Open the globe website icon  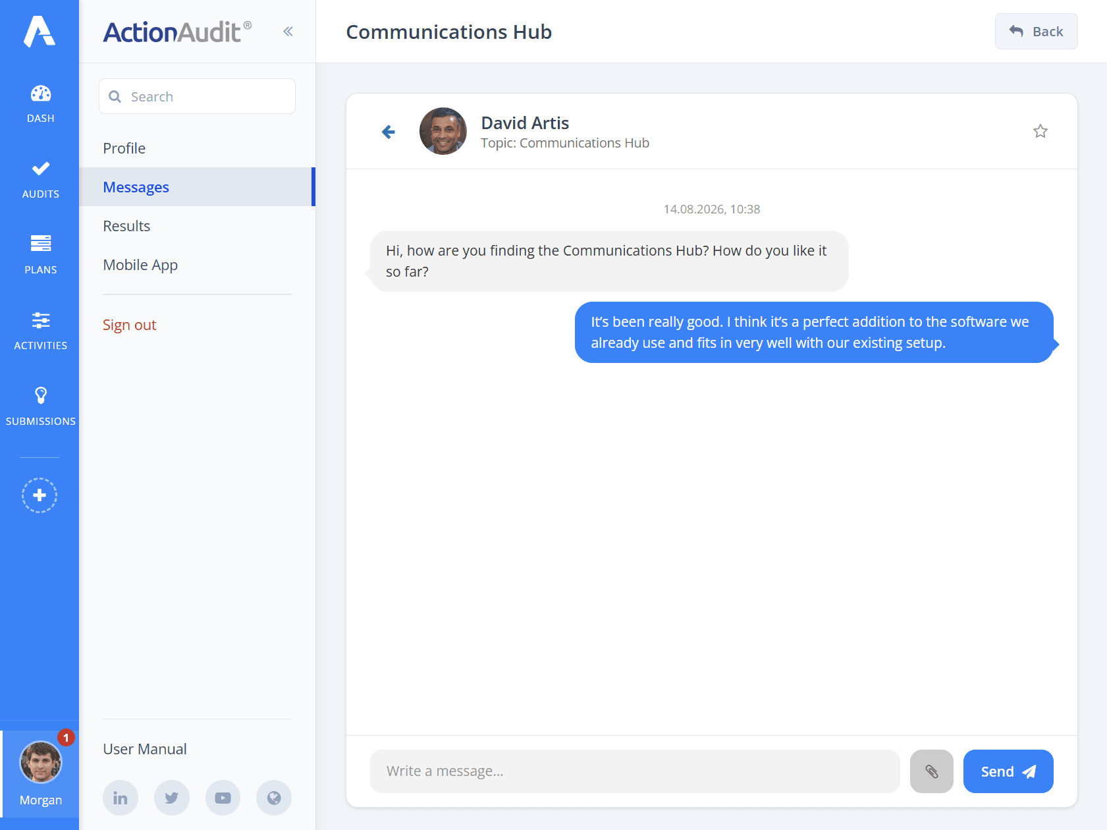click(274, 798)
